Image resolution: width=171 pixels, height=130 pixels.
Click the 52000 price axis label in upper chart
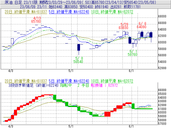[x=162, y=68]
